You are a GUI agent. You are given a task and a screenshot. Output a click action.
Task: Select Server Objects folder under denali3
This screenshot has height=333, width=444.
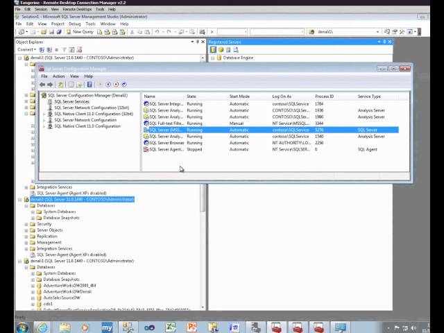50,230
